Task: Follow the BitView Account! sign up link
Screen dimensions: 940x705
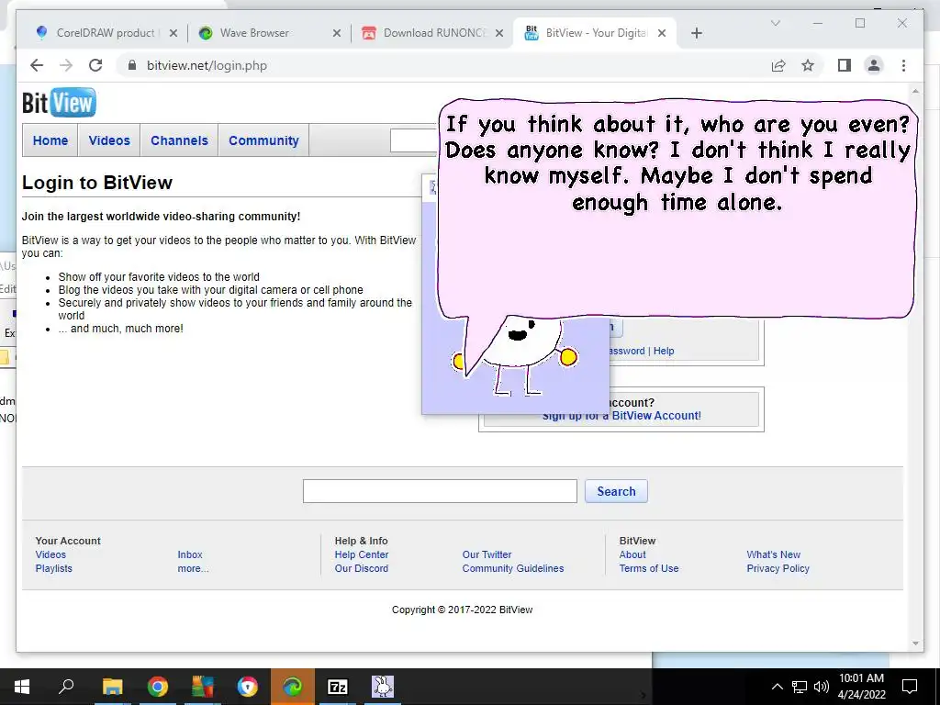Action: point(656,416)
